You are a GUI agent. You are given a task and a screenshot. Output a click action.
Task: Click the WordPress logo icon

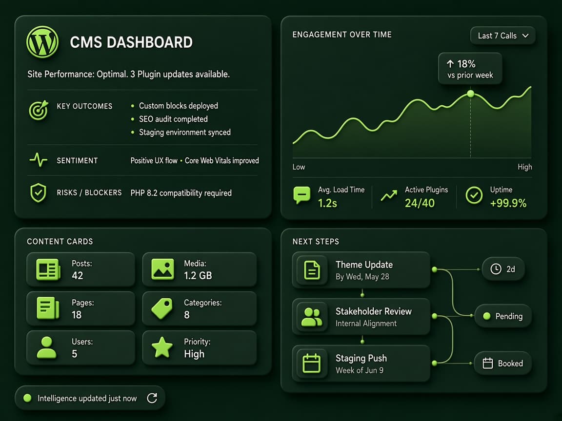pos(42,42)
